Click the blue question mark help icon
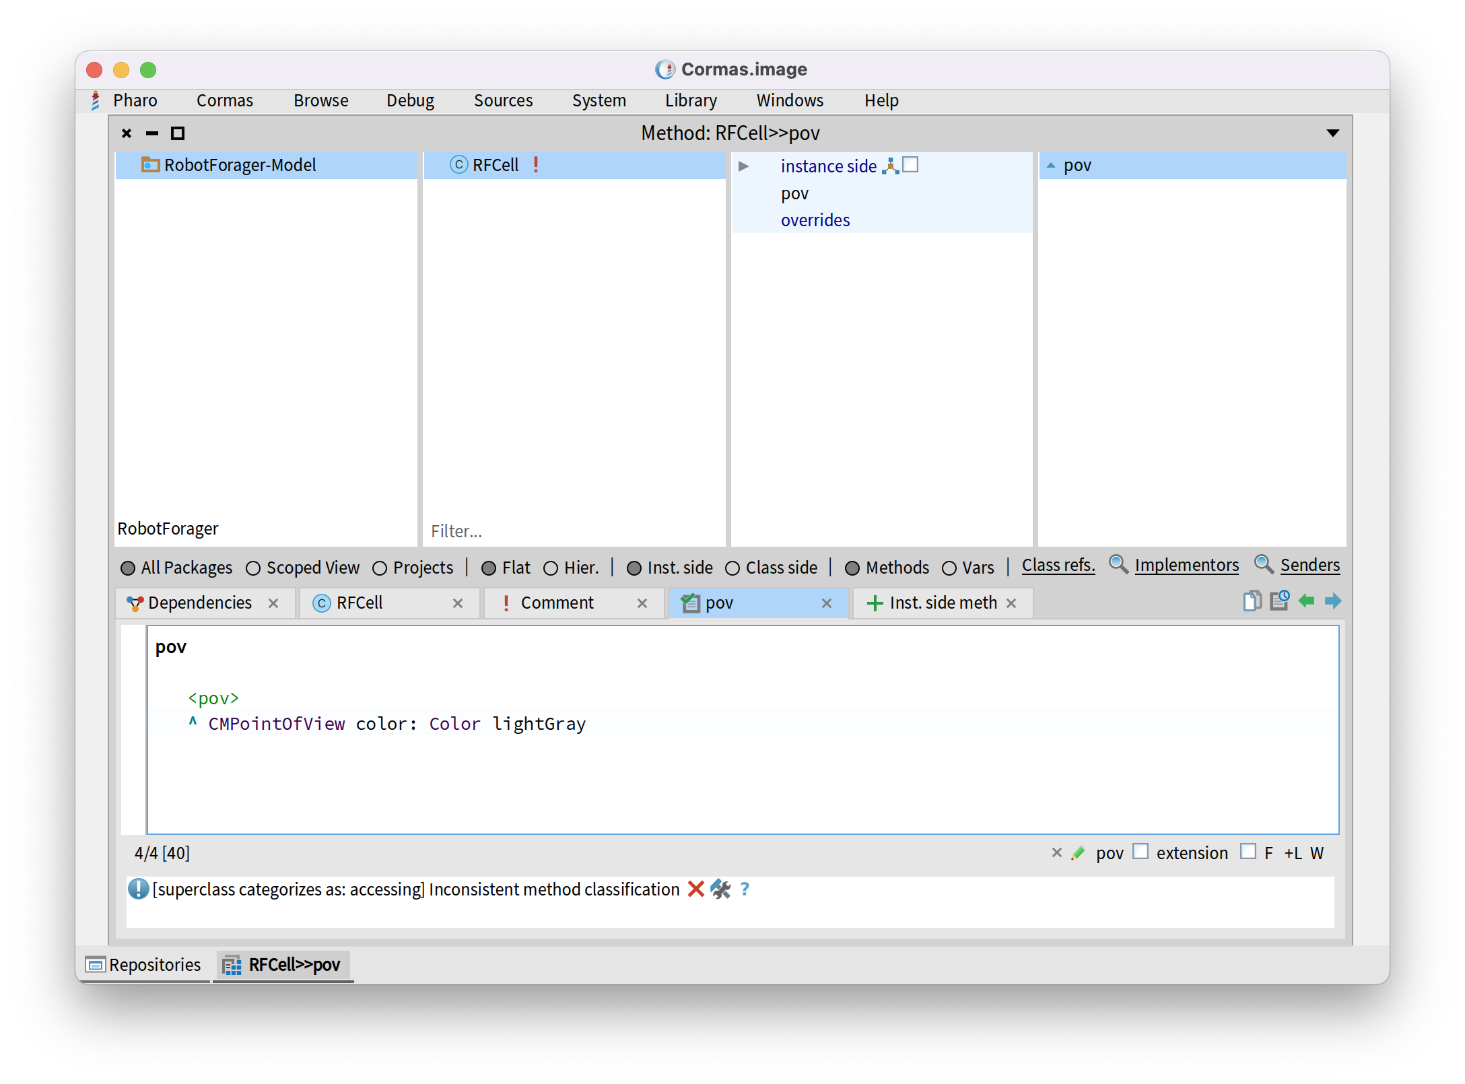Viewport: 1465px width, 1084px height. tap(745, 889)
